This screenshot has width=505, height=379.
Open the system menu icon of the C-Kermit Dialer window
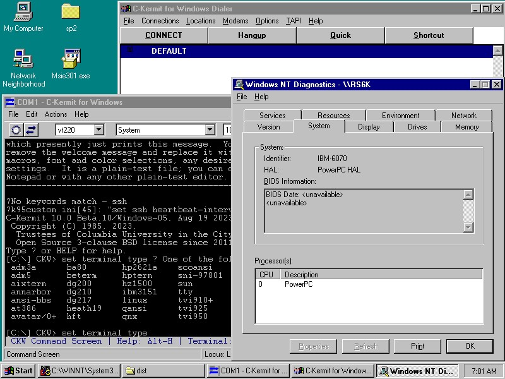tap(126, 9)
